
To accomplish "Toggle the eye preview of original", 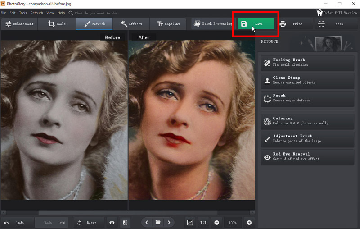I will [x=112, y=223].
